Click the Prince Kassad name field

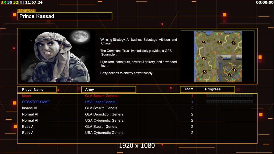tap(65, 16)
